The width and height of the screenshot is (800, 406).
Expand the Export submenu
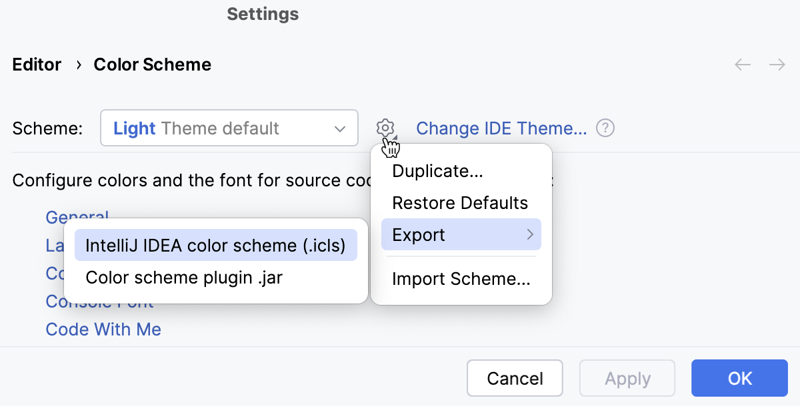(460, 234)
